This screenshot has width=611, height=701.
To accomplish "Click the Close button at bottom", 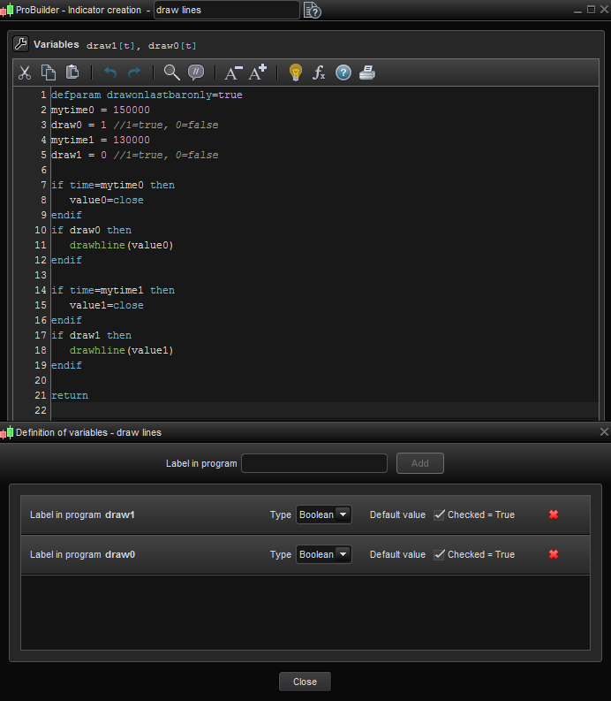I will coord(305,682).
